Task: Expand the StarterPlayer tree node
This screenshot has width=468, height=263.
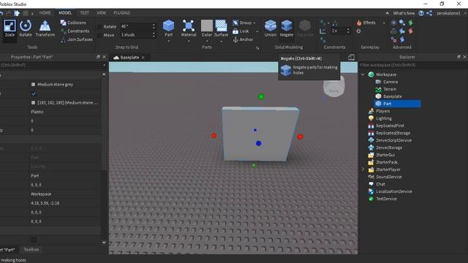Action: click(363, 169)
